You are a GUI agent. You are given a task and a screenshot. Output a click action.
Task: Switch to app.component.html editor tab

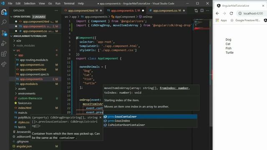pos(83,10)
